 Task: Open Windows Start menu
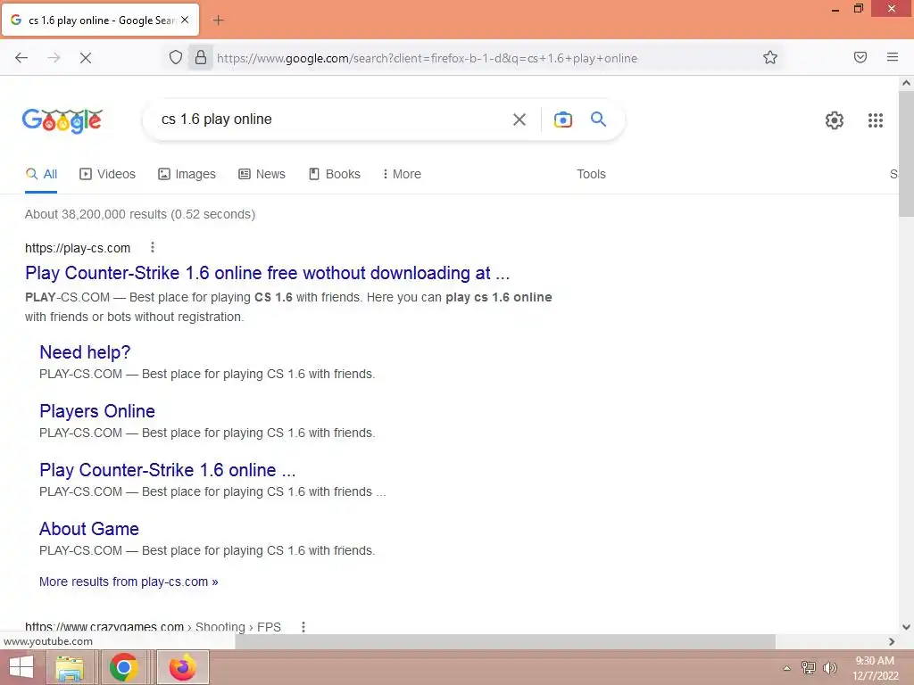21,667
